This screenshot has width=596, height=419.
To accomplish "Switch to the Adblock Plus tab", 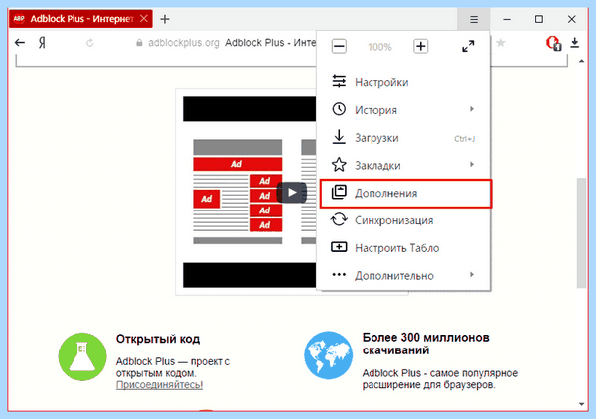I will click(80, 19).
